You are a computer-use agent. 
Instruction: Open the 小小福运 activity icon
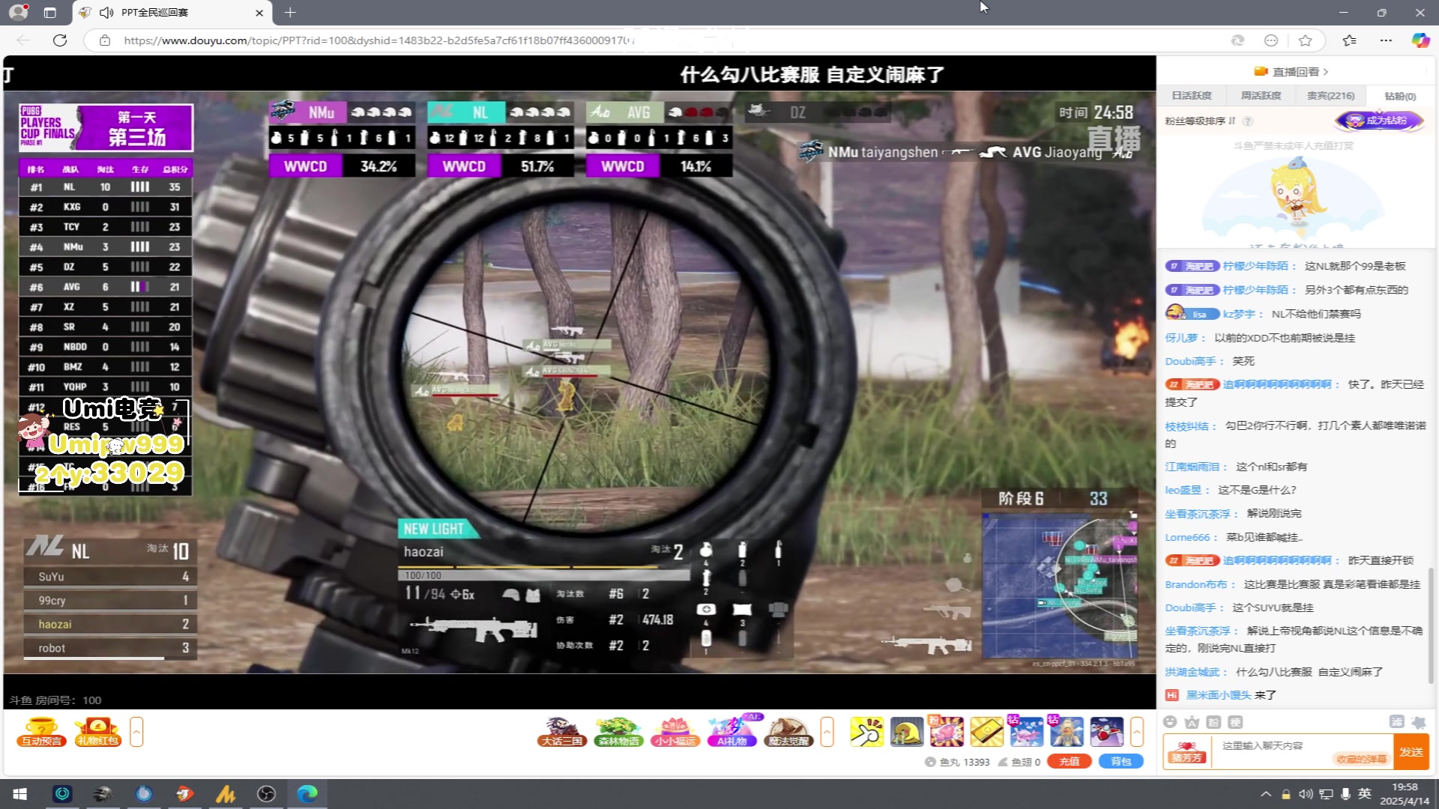675,732
